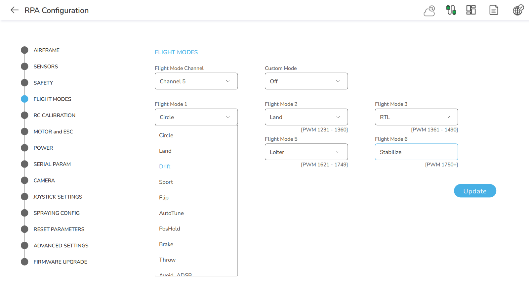Click the green cable connection icon

(x=451, y=10)
